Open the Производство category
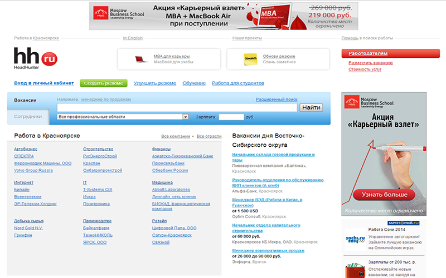Viewport: 446px width, 278px height. point(97,221)
